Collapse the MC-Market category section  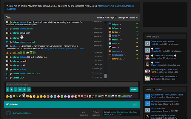pyautogui.click(x=135, y=104)
